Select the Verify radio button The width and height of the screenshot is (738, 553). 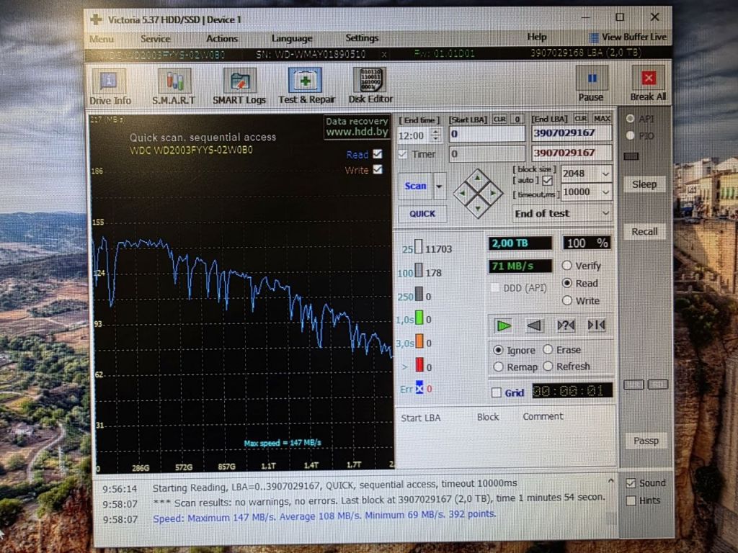click(566, 266)
